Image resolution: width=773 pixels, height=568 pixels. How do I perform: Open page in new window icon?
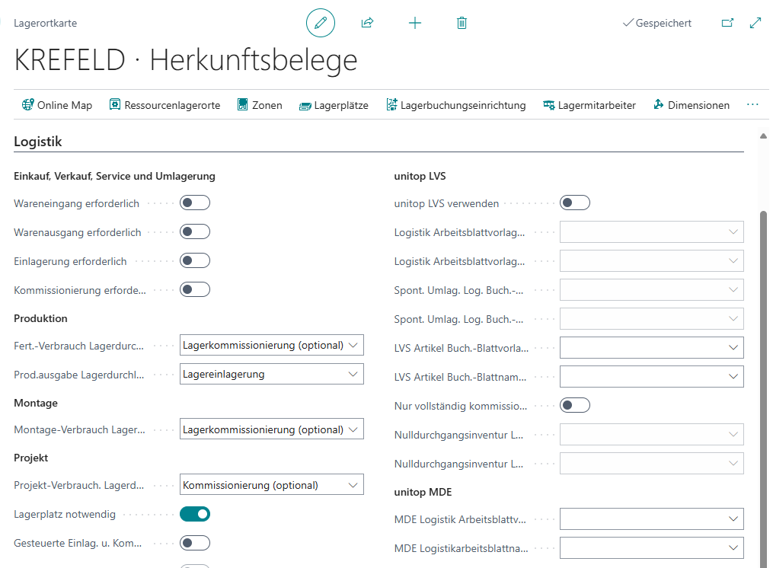pyautogui.click(x=727, y=23)
